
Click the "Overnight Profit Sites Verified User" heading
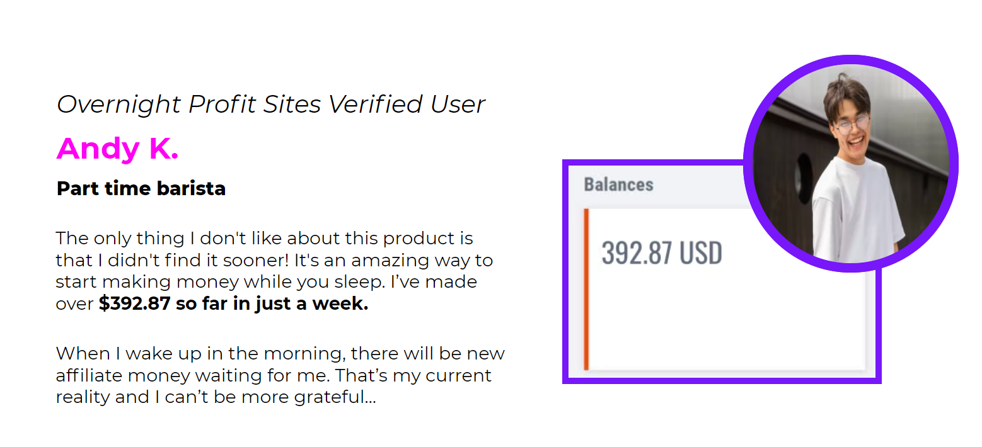tap(271, 105)
